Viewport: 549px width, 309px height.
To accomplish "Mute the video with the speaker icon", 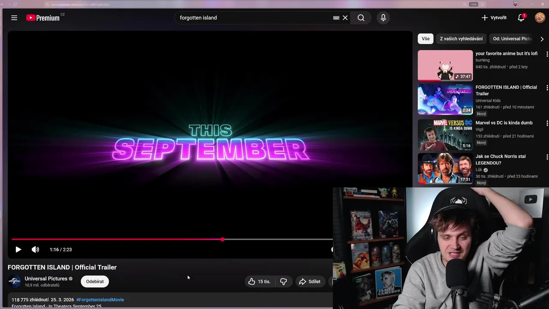I will (x=35, y=249).
